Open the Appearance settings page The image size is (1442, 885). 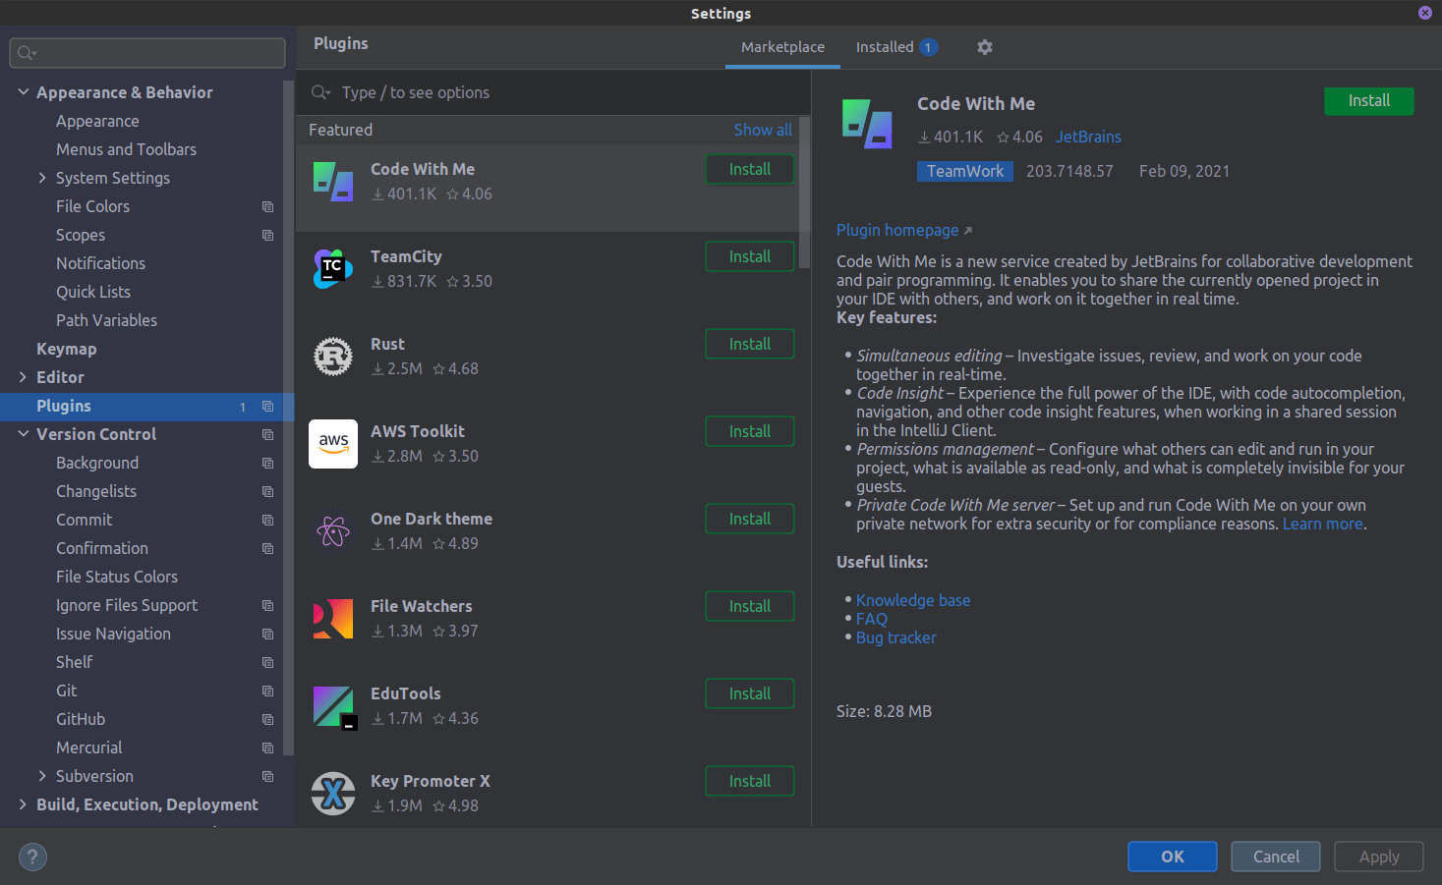pos(97,121)
